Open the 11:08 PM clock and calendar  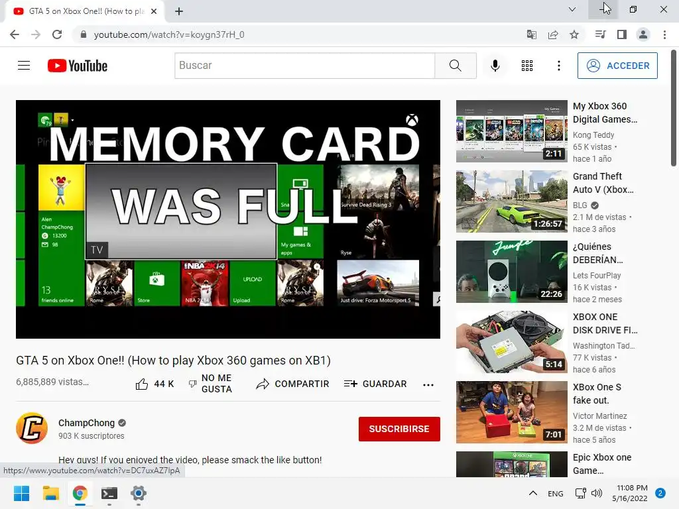630,493
